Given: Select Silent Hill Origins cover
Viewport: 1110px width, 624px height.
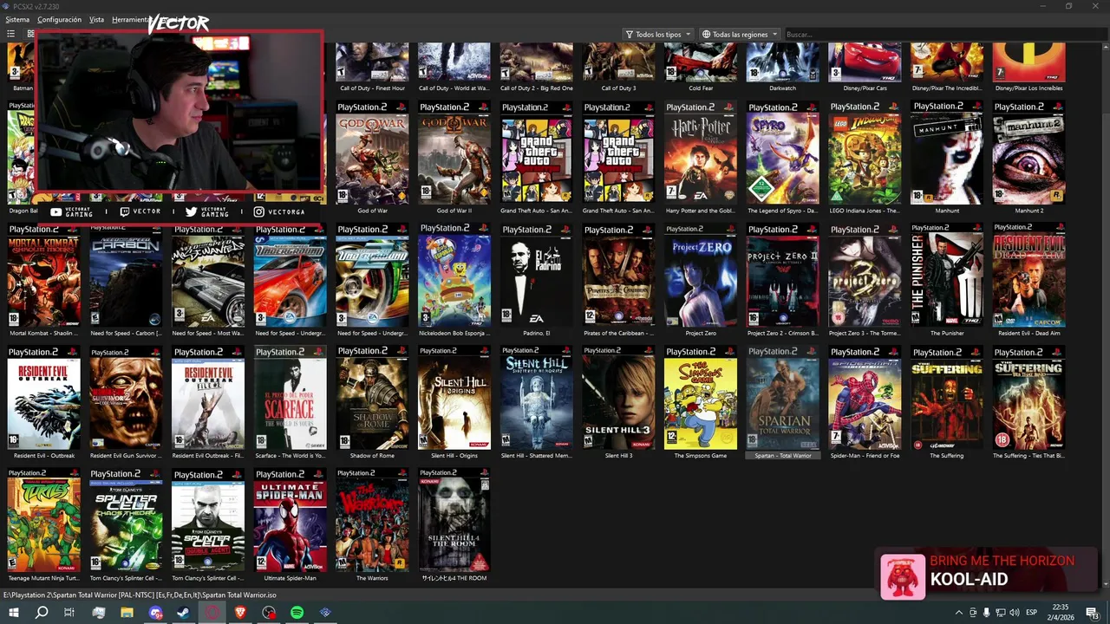Looking at the screenshot, I should 454,398.
